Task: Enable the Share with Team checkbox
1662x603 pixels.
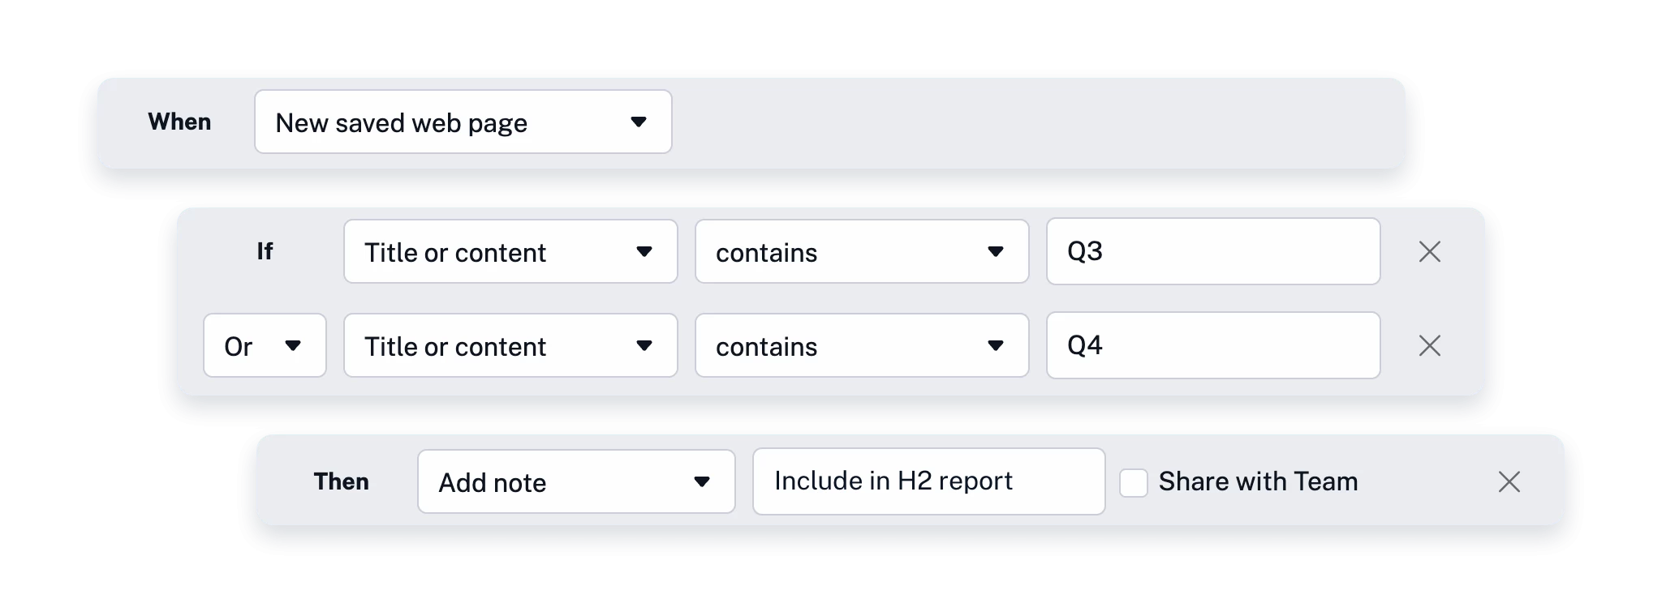Action: point(1134,483)
